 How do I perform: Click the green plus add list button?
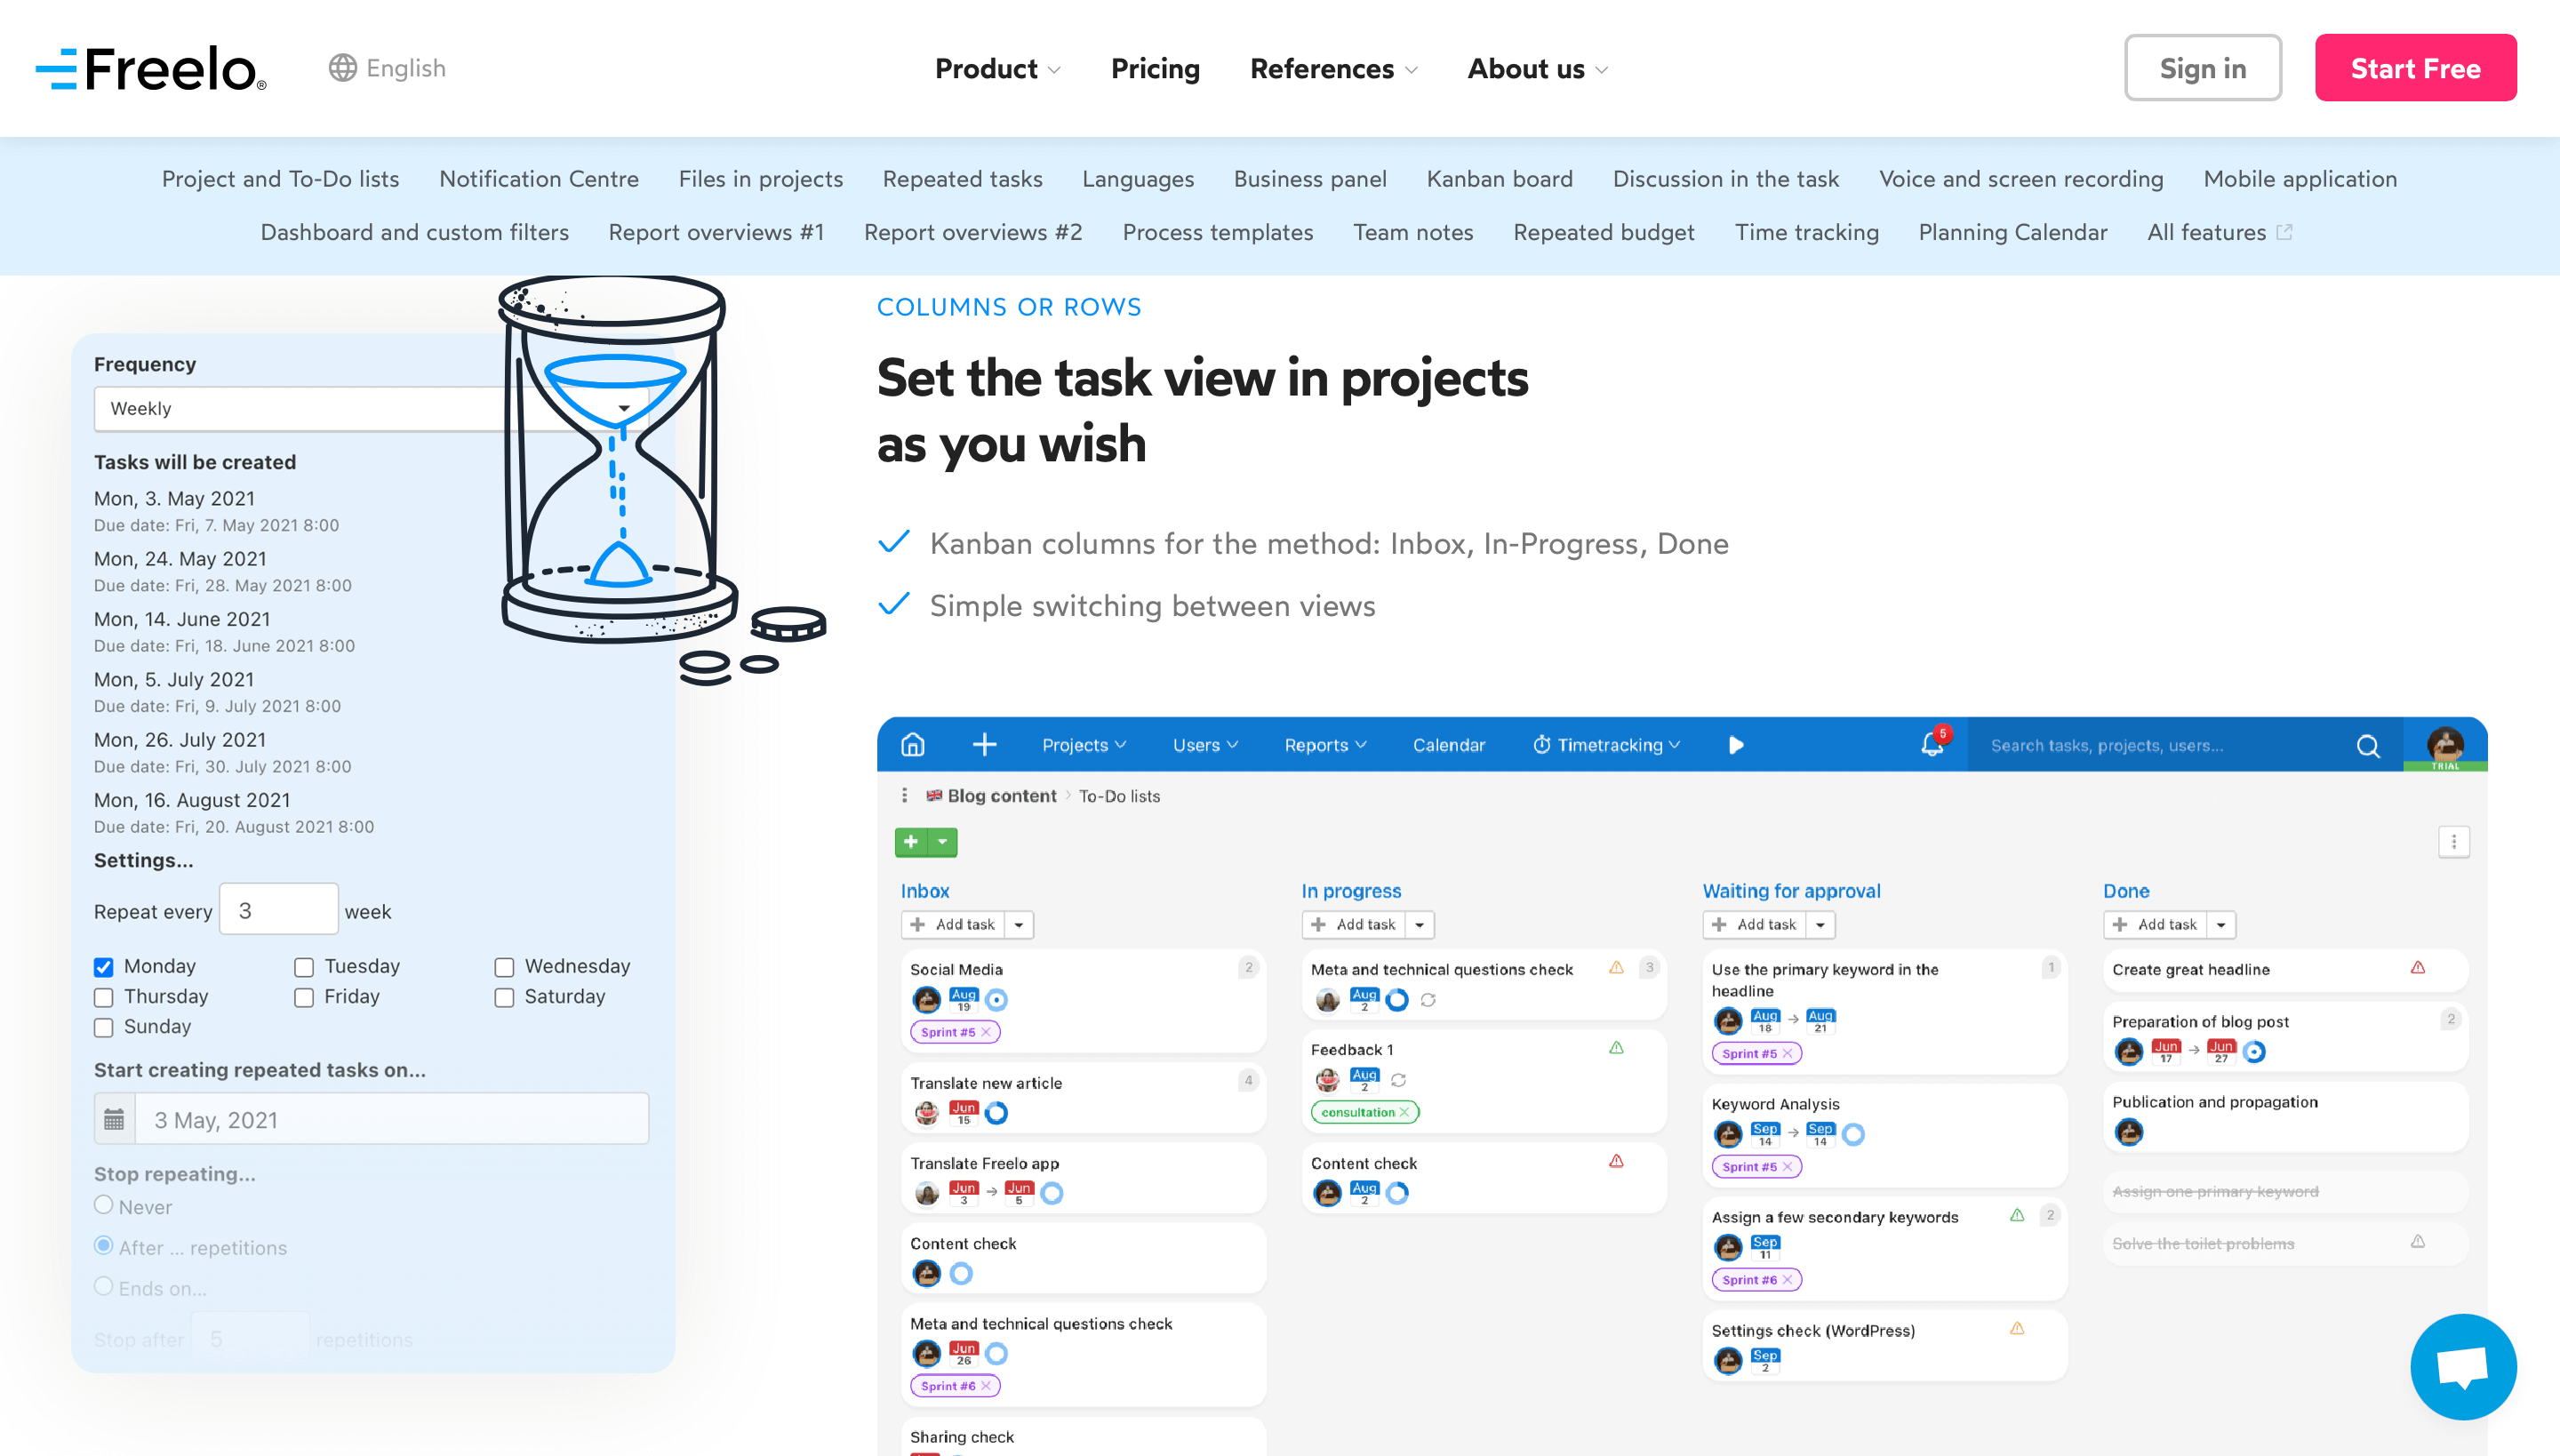click(x=911, y=842)
